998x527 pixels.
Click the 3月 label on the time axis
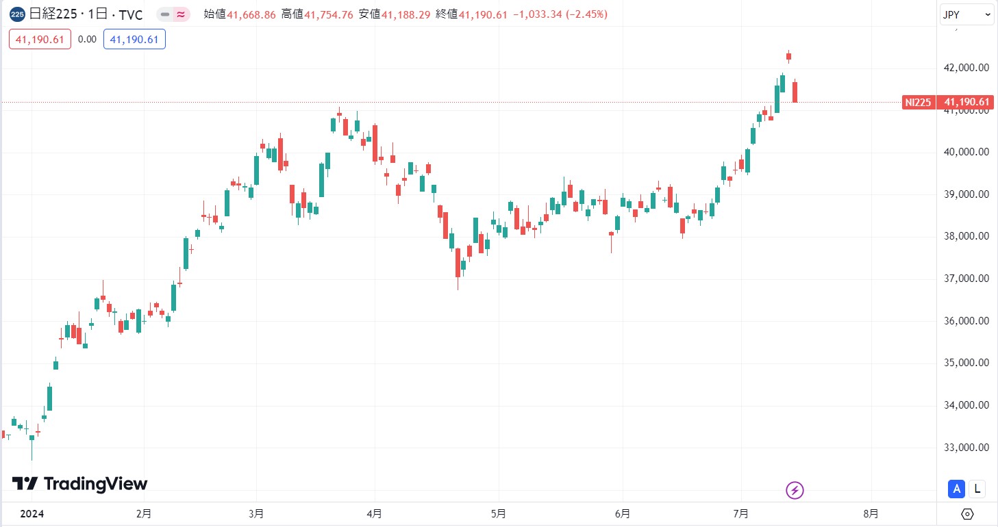coord(256,514)
